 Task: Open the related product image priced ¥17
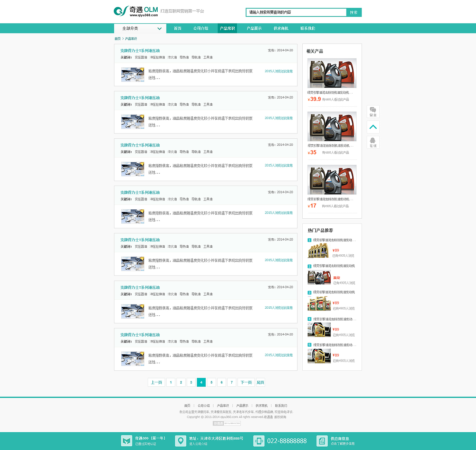pyautogui.click(x=332, y=180)
